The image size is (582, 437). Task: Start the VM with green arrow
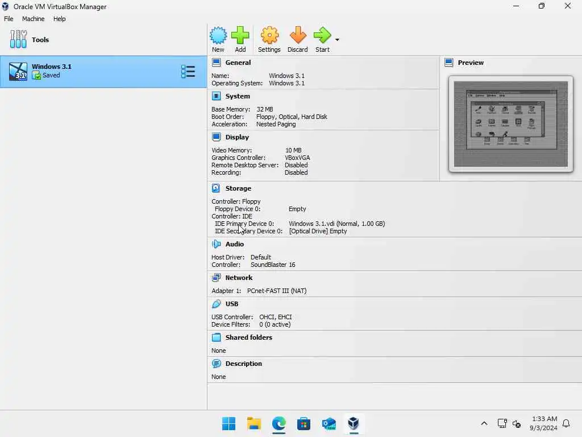click(x=322, y=36)
